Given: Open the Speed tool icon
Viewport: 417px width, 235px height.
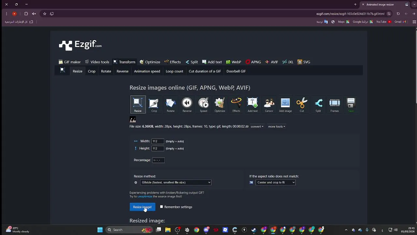Looking at the screenshot, I should pyautogui.click(x=203, y=105).
